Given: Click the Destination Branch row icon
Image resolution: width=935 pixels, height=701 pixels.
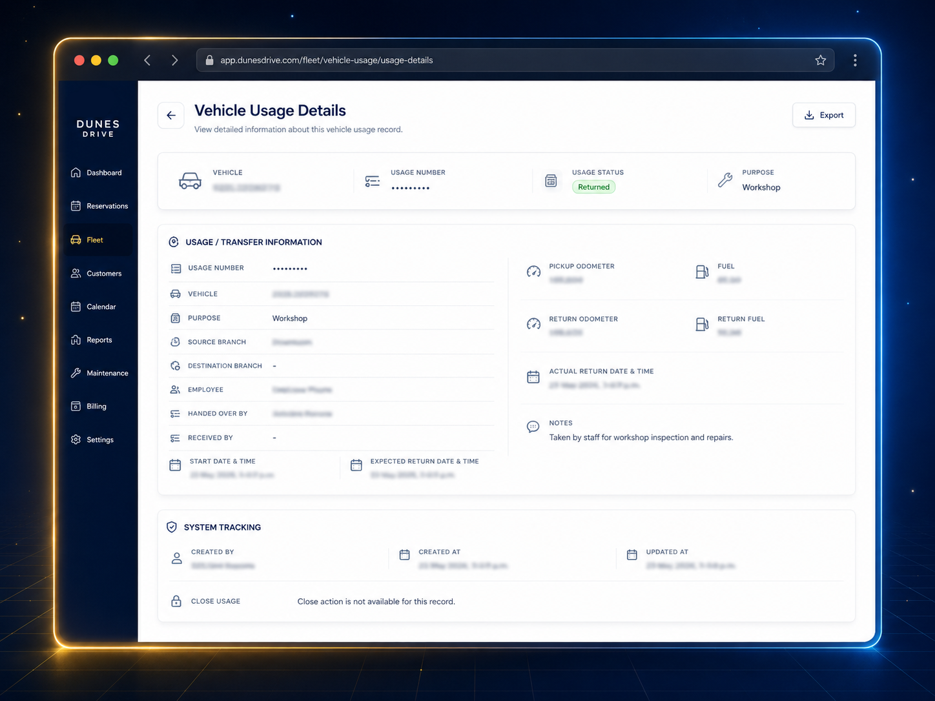Looking at the screenshot, I should point(175,366).
